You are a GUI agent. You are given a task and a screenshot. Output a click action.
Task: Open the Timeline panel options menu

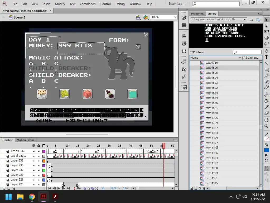pos(175,140)
